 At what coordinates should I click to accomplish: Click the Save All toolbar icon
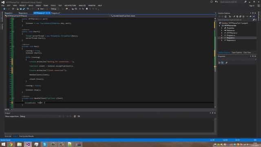pyautogui.click(x=24, y=9)
